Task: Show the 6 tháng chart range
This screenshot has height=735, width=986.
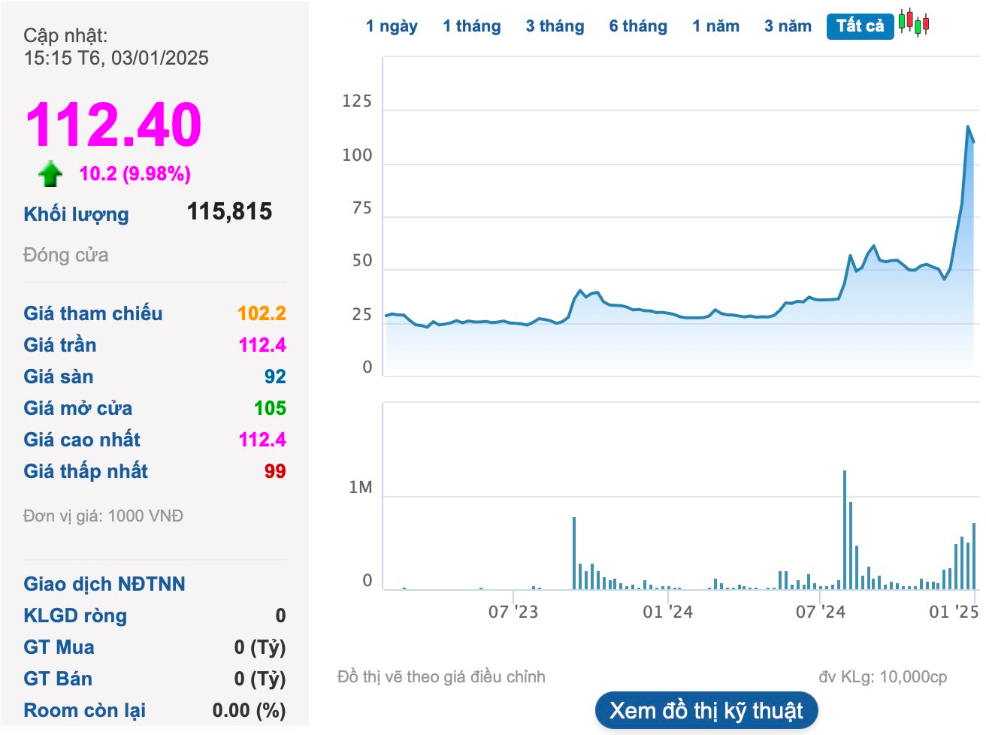Action: [x=638, y=26]
